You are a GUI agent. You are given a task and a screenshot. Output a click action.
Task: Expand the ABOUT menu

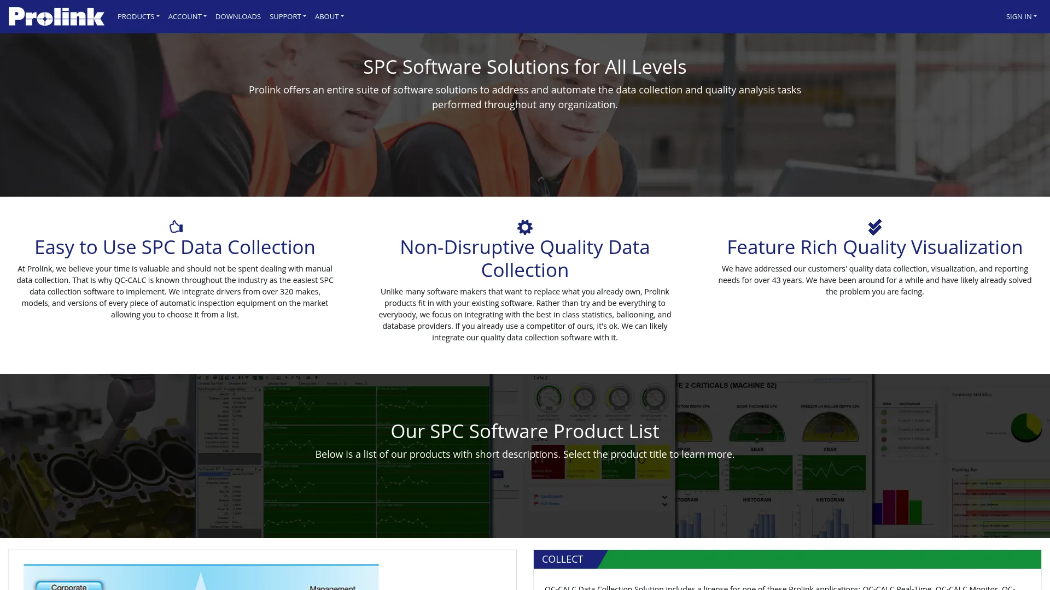pos(329,16)
